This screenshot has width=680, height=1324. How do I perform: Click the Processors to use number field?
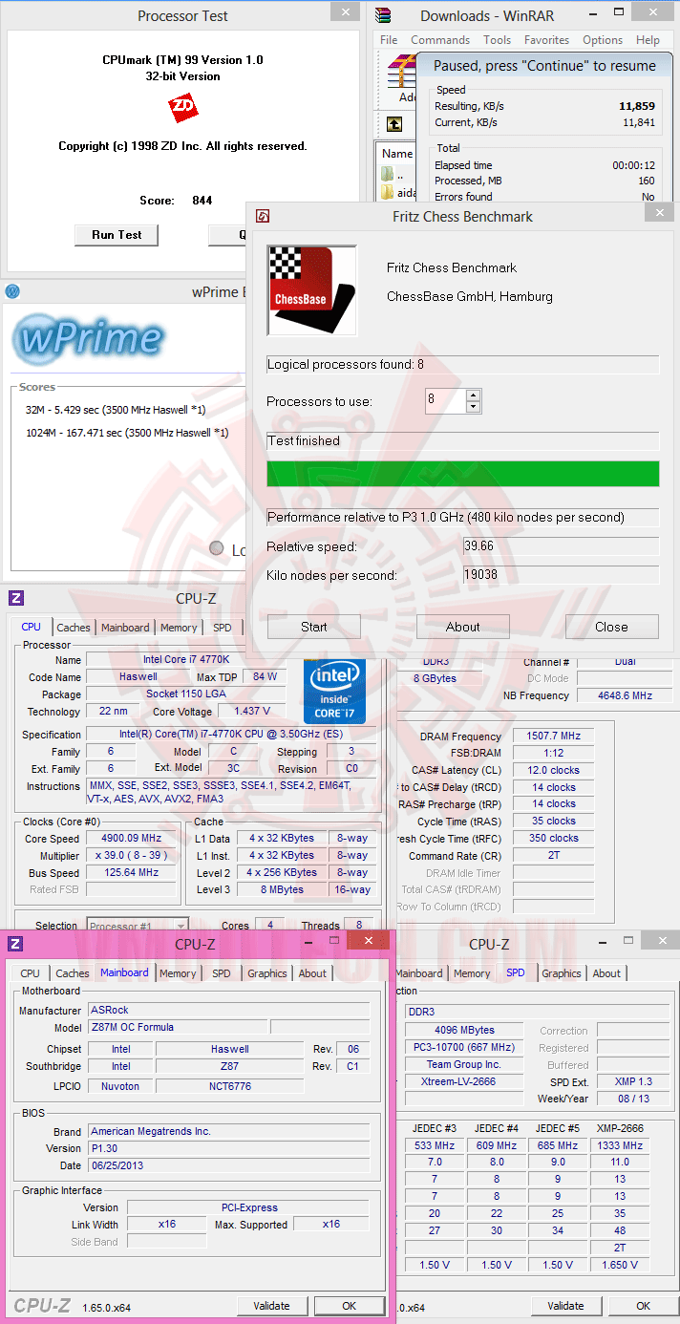click(x=445, y=400)
